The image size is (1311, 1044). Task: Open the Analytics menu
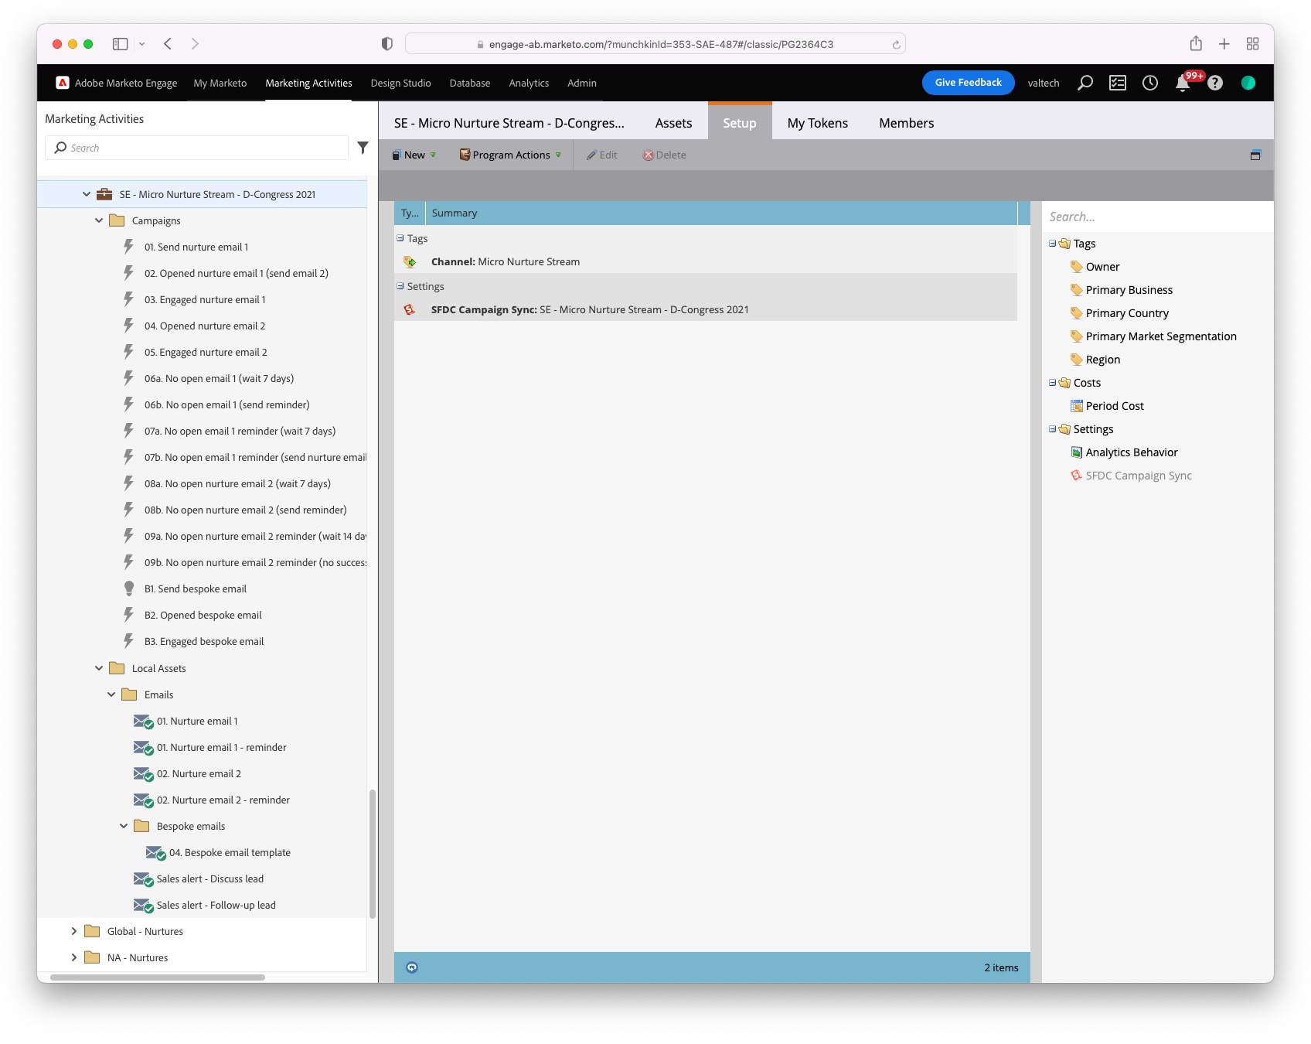[529, 83]
